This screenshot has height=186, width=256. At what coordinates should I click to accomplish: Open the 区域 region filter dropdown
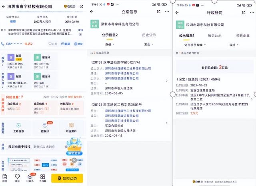(234, 45)
